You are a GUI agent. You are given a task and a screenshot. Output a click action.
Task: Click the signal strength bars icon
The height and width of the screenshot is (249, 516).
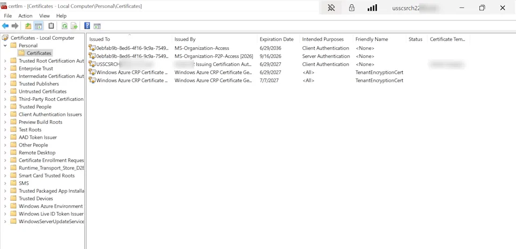point(372,8)
